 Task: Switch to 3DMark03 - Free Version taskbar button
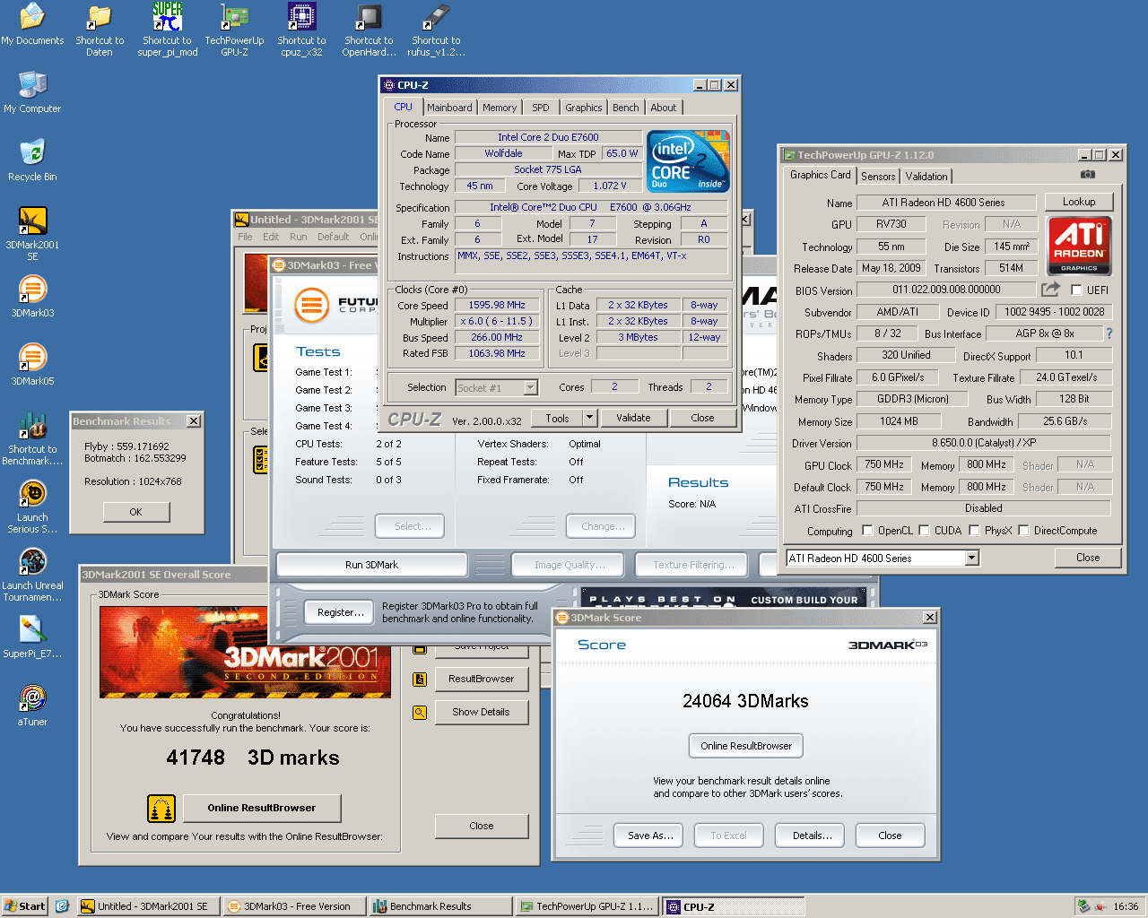click(294, 906)
